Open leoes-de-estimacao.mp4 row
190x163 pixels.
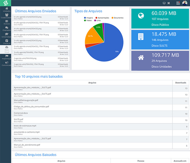click(x=101, y=127)
